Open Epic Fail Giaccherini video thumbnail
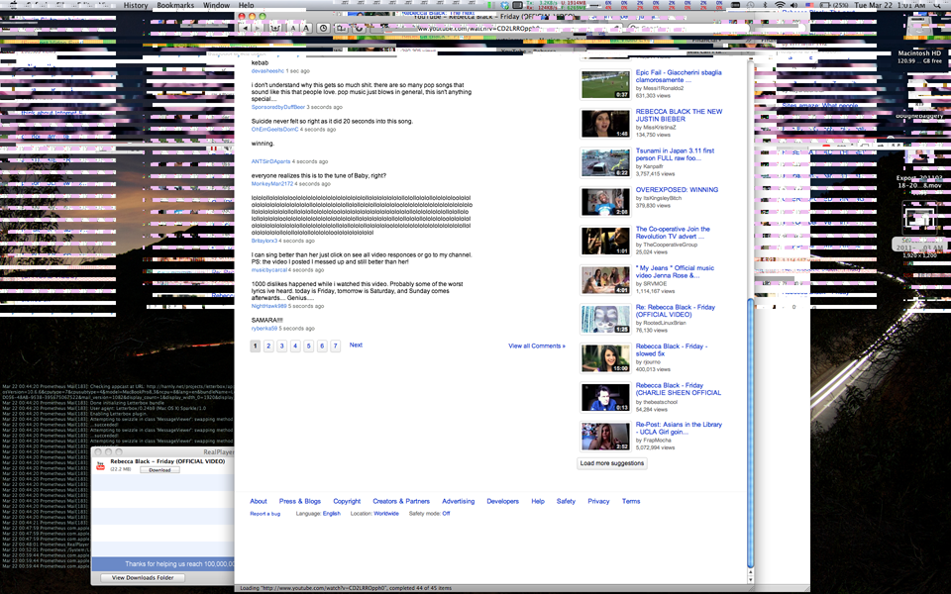 coord(605,84)
